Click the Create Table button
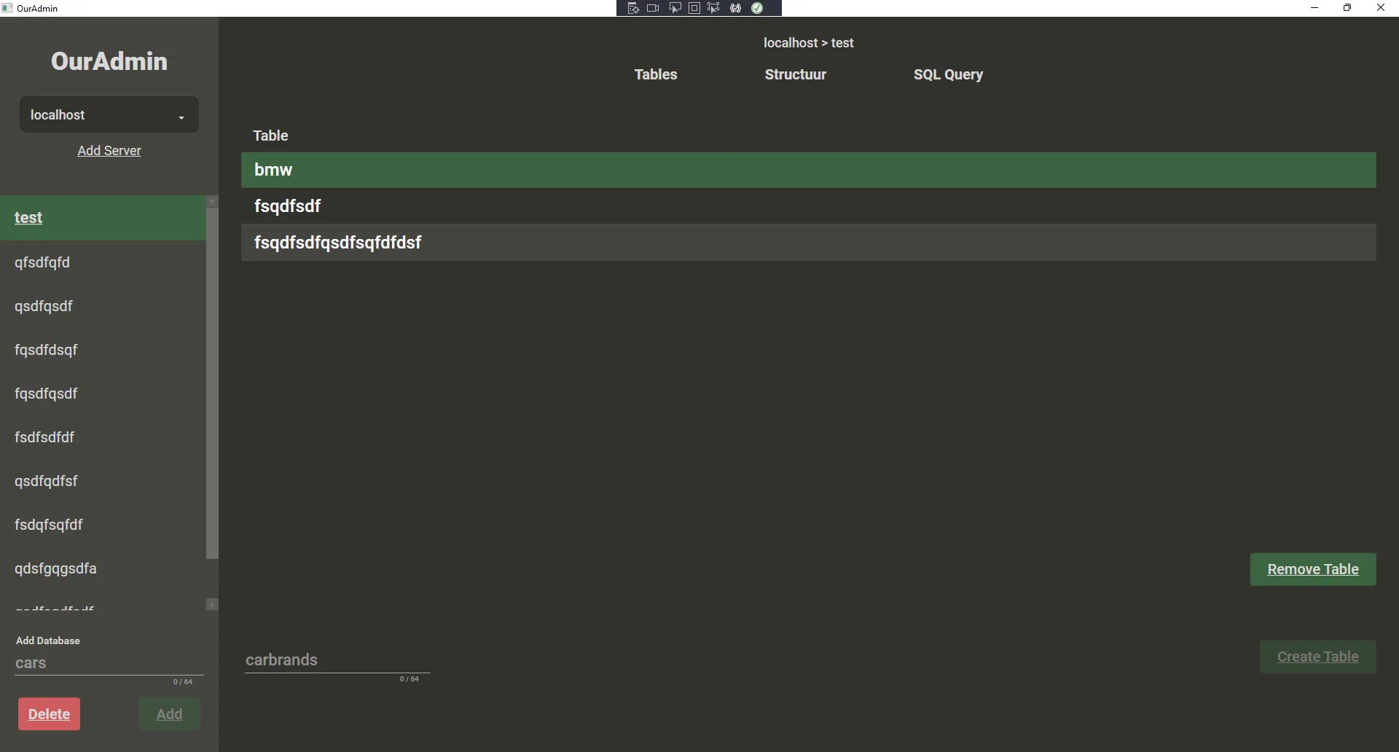Screen dimensions: 1399x752 pyautogui.click(x=1317, y=657)
